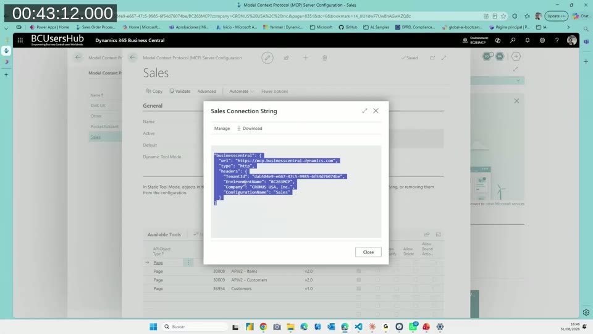Screen dimensions: 593x334
Task: Select the Customers 36954 row
Action: coord(293,289)
